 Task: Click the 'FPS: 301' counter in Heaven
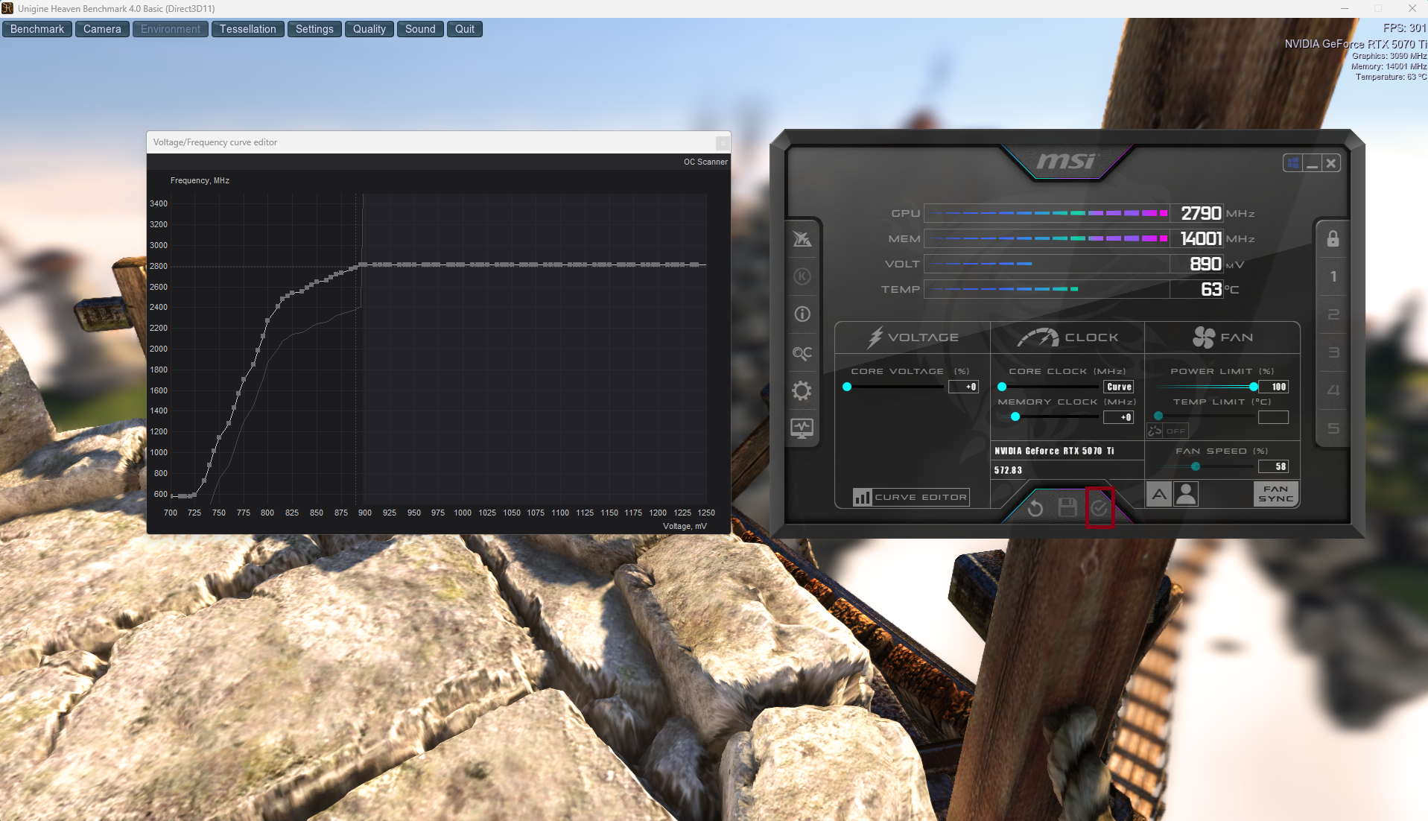pyautogui.click(x=1404, y=28)
